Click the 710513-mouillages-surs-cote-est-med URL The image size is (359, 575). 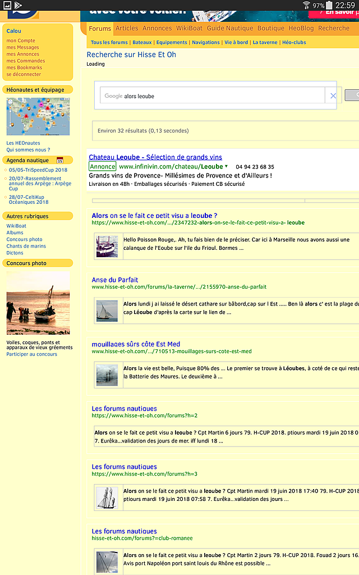tap(172, 352)
